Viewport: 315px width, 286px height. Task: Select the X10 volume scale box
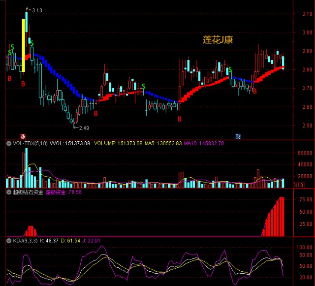[299, 185]
